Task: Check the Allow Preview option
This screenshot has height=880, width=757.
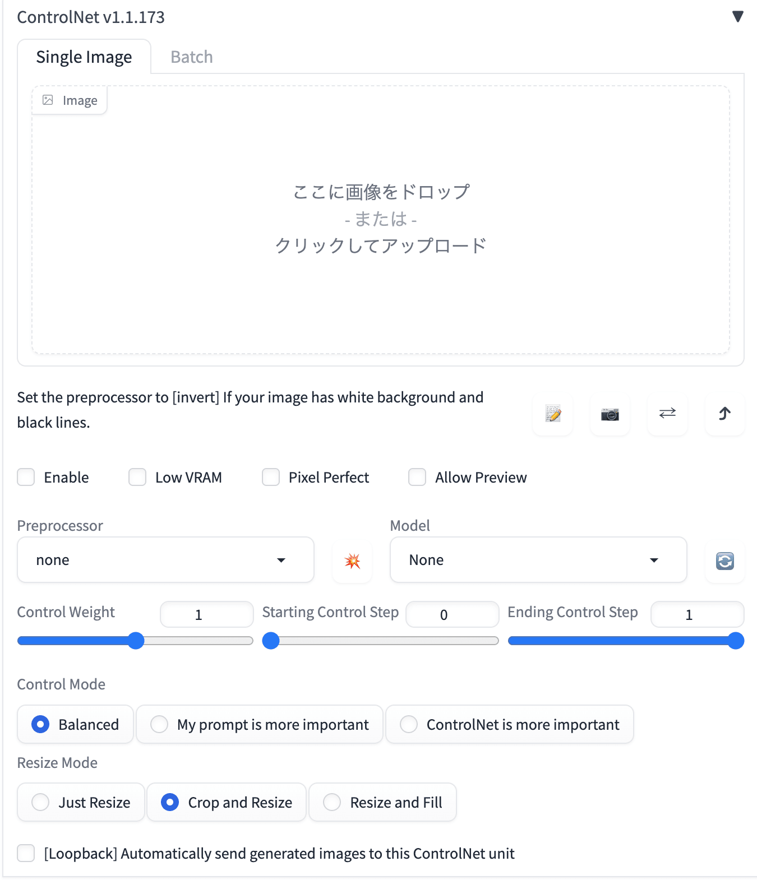Action: 417,478
